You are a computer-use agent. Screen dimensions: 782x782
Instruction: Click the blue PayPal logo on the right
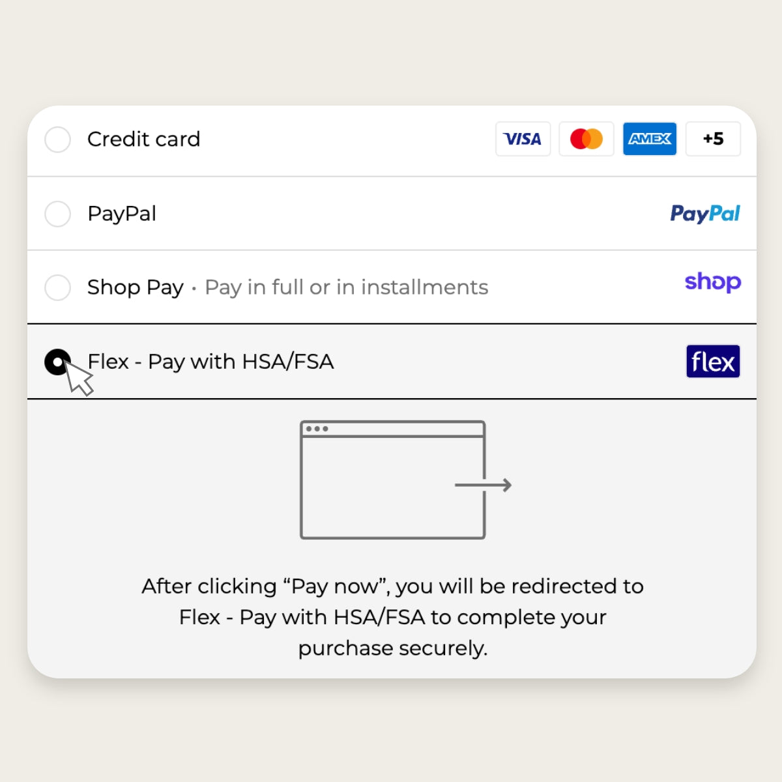(705, 213)
